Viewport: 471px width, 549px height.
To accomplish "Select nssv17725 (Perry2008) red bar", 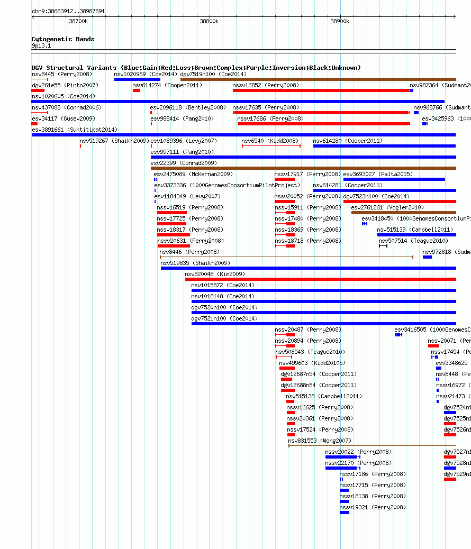I will click(x=171, y=224).
